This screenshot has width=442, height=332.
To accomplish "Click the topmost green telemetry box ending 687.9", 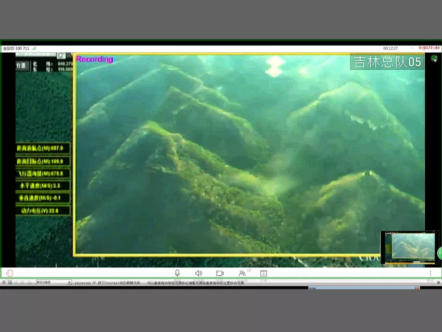I will point(43,148).
